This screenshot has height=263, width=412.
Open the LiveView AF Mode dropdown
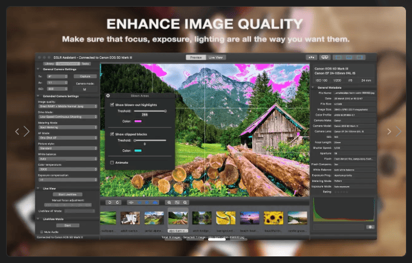(80, 211)
